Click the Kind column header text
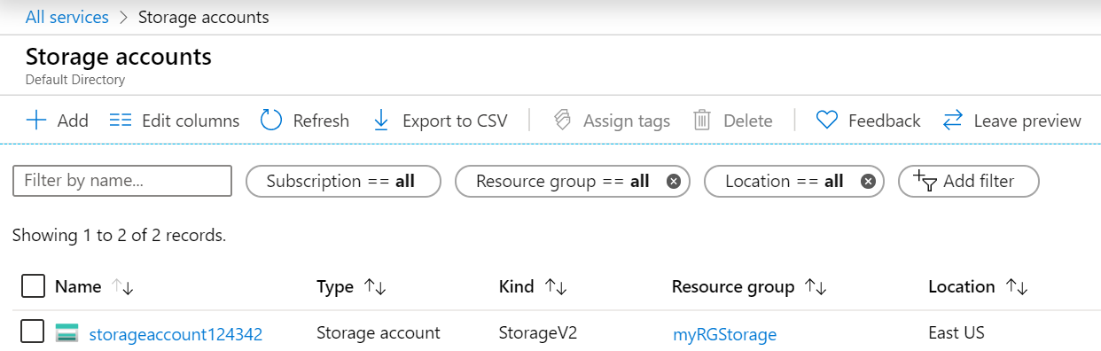This screenshot has width=1101, height=351. pos(517,286)
